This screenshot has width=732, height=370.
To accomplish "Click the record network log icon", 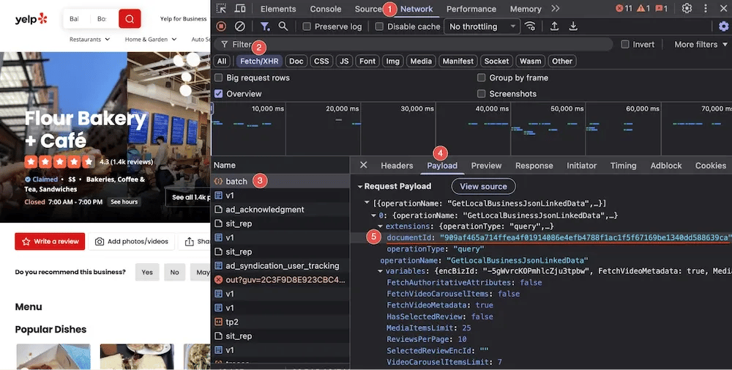I will pos(221,26).
